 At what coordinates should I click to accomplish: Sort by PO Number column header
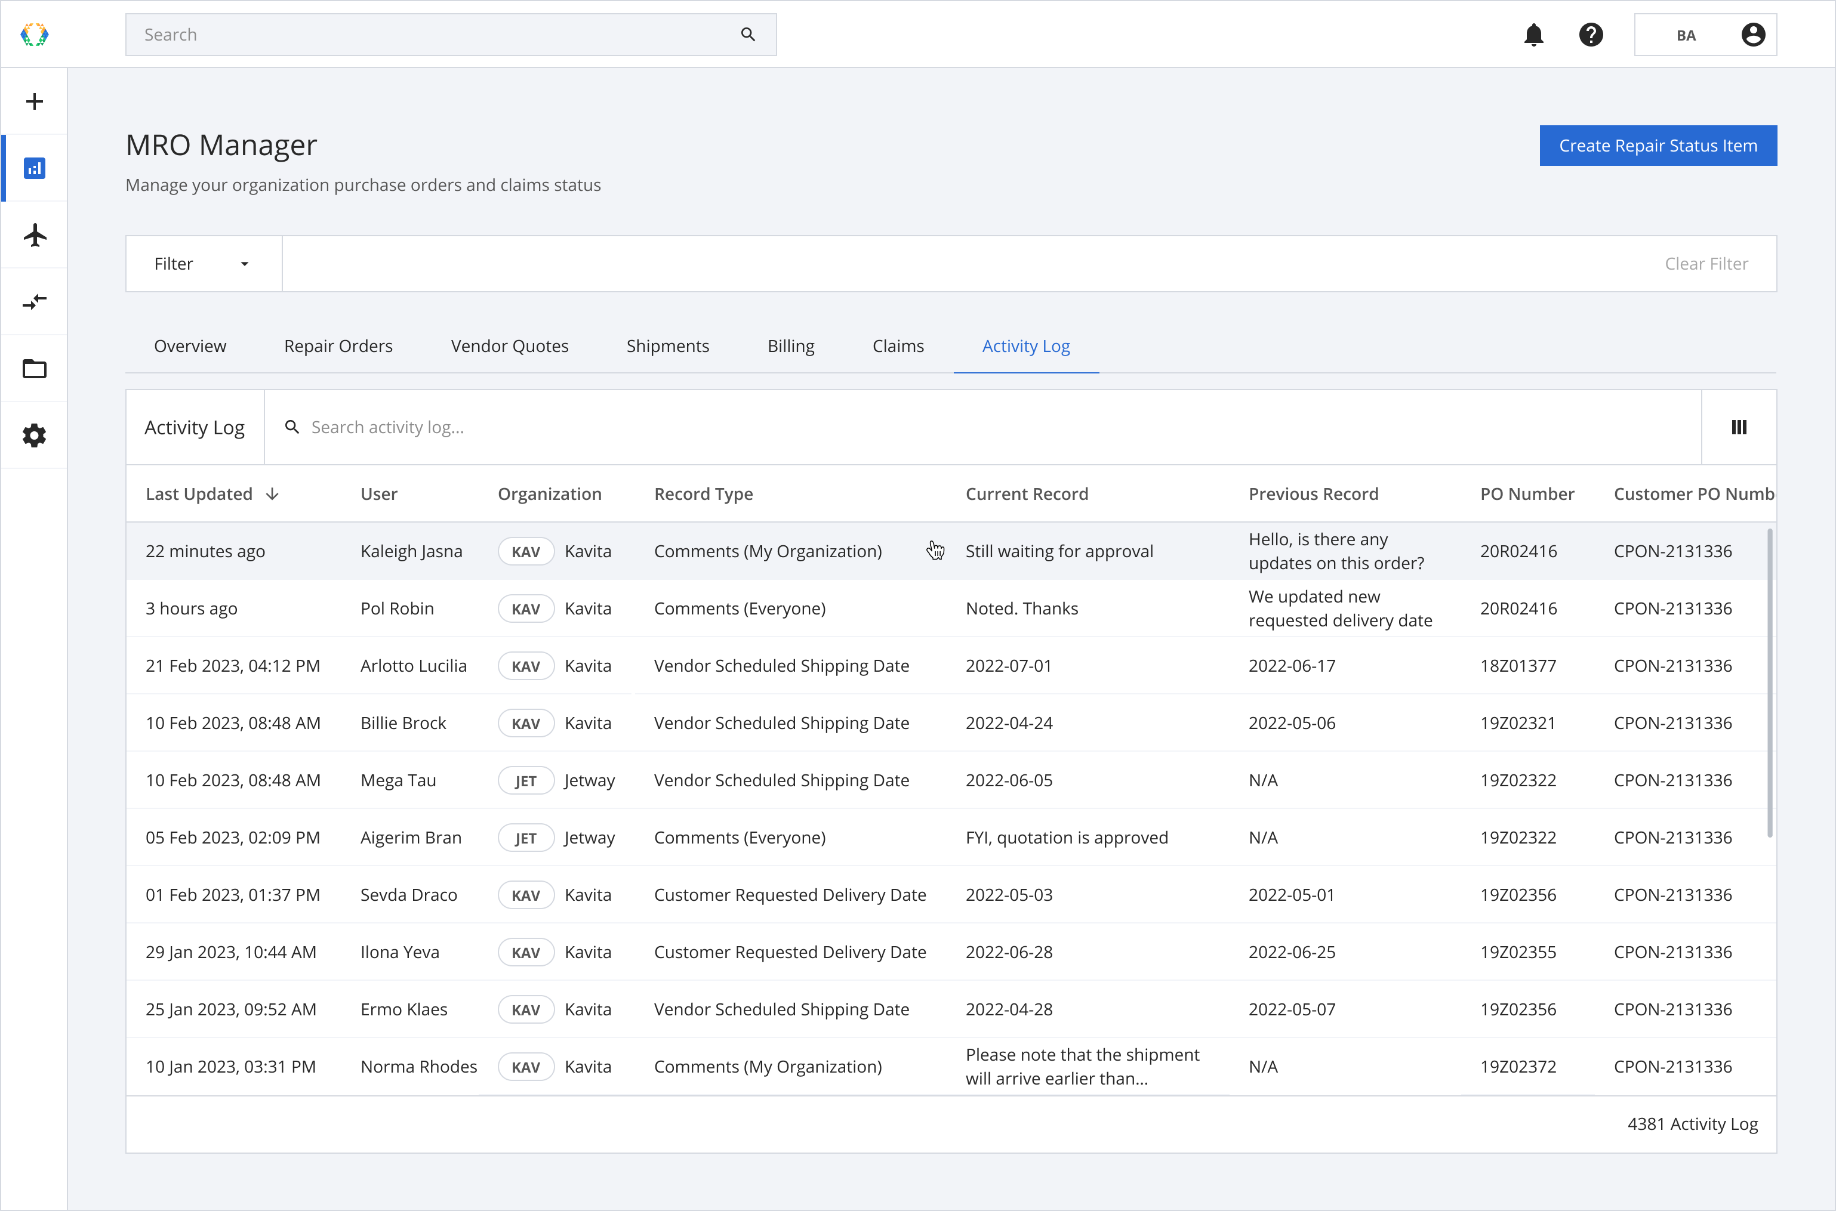(x=1527, y=495)
